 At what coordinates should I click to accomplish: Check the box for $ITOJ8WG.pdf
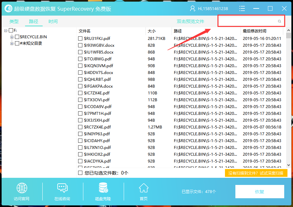point(80,59)
